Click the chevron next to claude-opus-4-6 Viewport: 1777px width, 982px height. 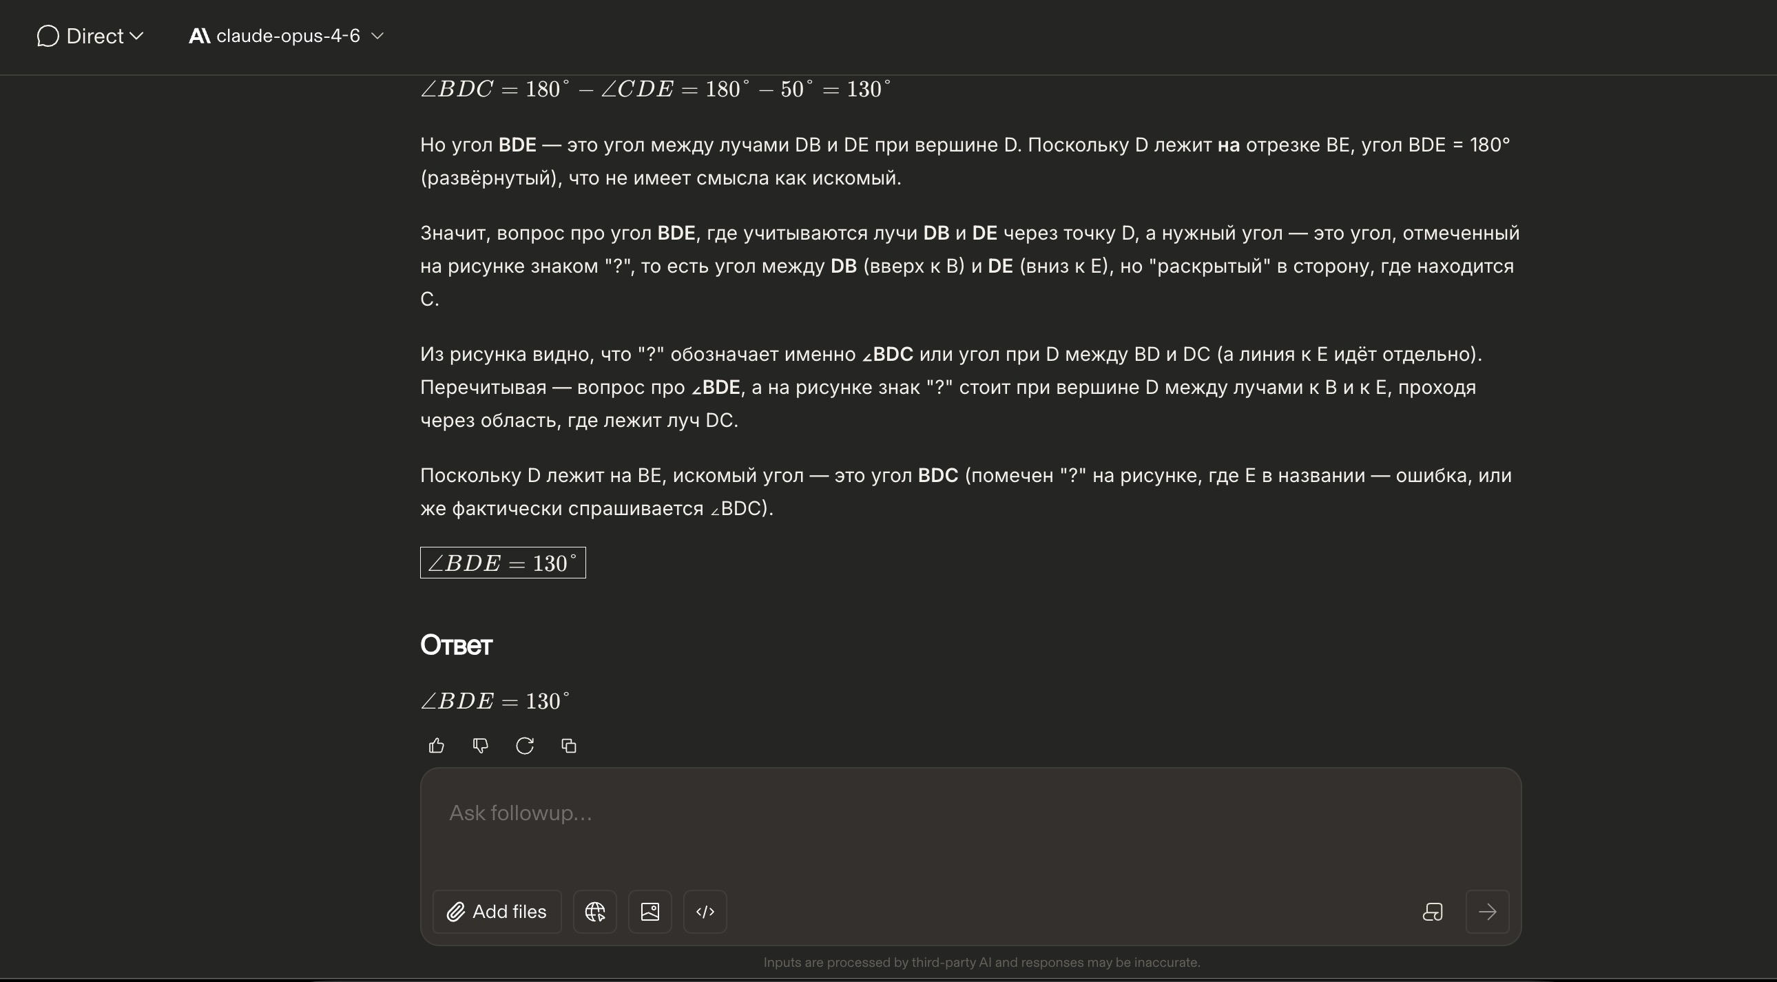pos(377,36)
